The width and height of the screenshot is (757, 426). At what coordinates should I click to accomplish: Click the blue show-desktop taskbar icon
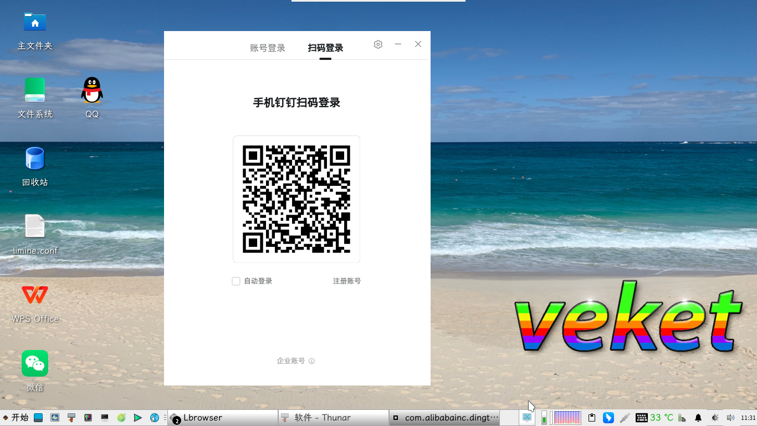point(38,418)
